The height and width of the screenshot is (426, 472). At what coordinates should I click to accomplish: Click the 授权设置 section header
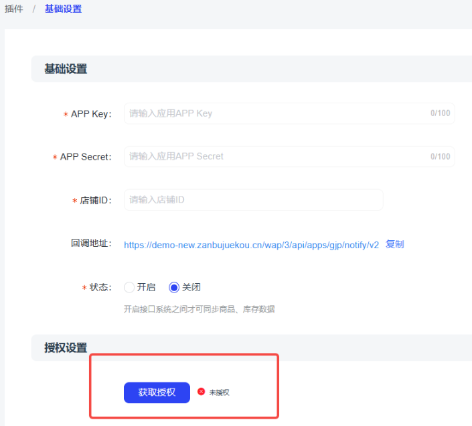coord(66,348)
